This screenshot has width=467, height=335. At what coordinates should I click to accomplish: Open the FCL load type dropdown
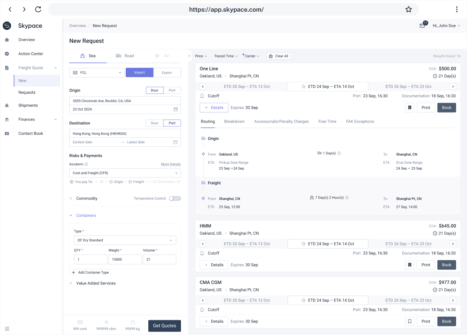[97, 73]
